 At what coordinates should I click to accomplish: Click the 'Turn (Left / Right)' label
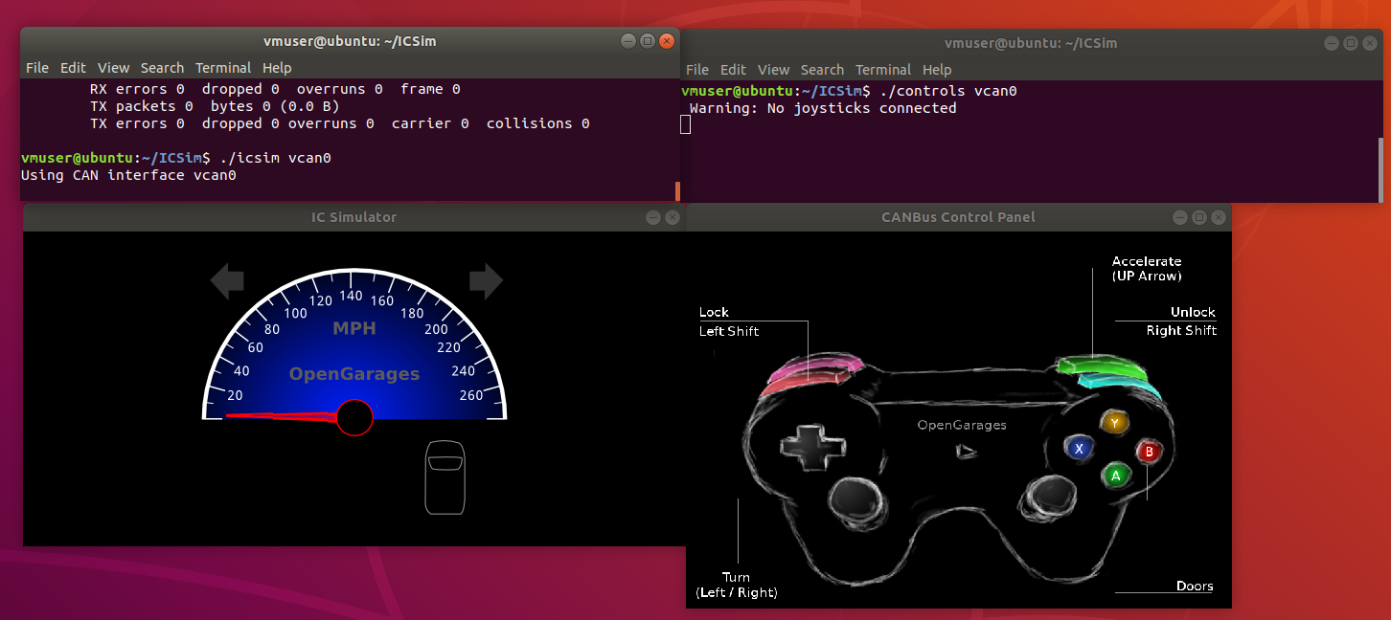(x=737, y=585)
